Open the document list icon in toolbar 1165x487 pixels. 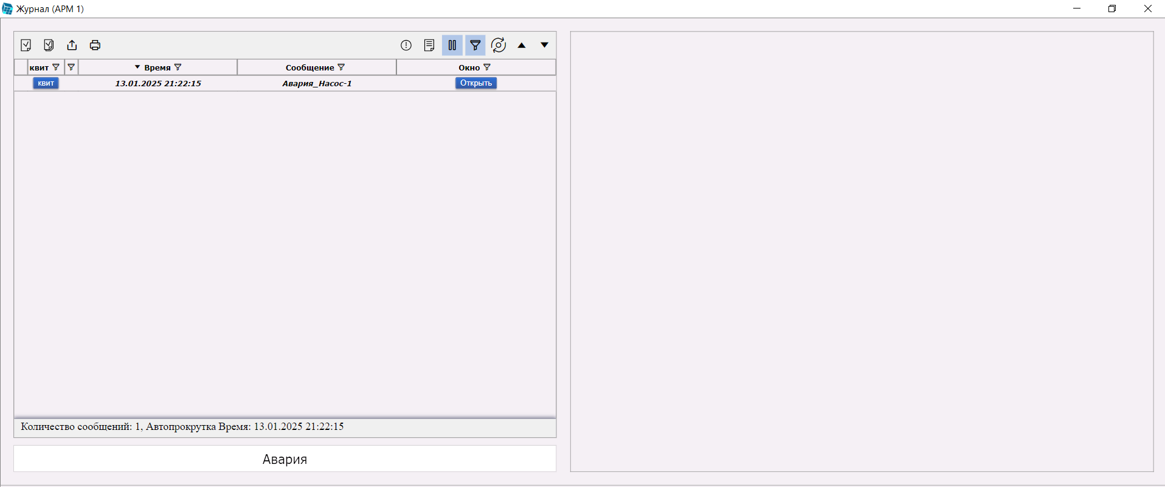click(x=429, y=45)
